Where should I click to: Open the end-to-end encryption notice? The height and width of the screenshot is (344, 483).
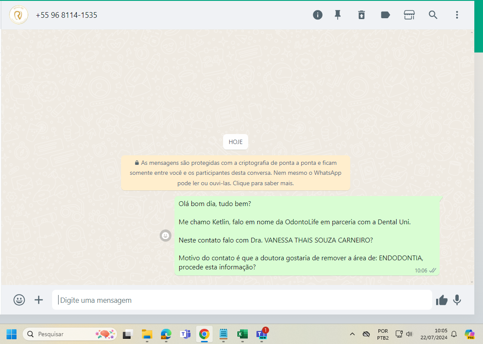point(236,173)
